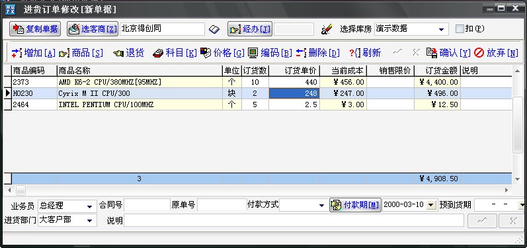527x248 pixels.
Task: Click the horizontal scrollbar thumb
Action: tap(21, 190)
